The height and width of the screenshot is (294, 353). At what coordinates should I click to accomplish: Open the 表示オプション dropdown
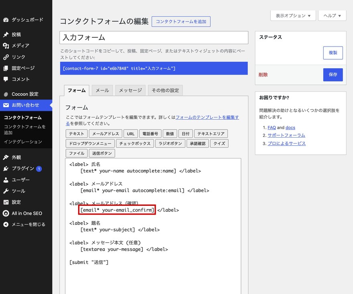point(293,16)
